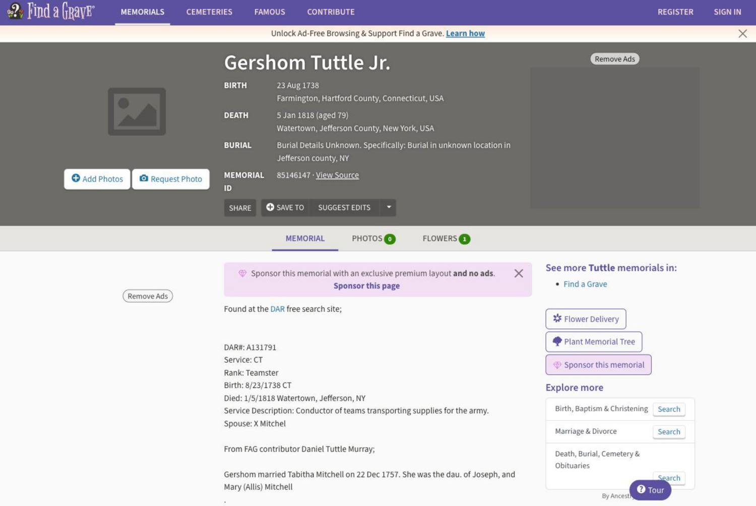
Task: Open the Memorials navigation menu
Action: coord(143,12)
